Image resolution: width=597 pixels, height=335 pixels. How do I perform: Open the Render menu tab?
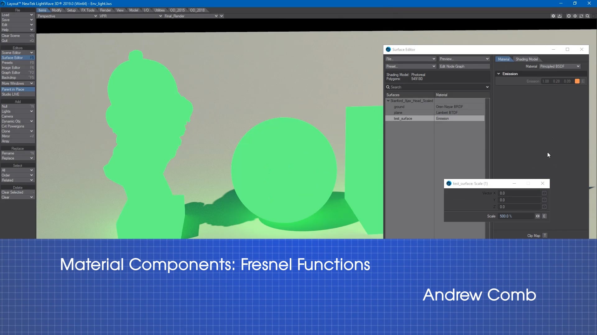click(105, 10)
